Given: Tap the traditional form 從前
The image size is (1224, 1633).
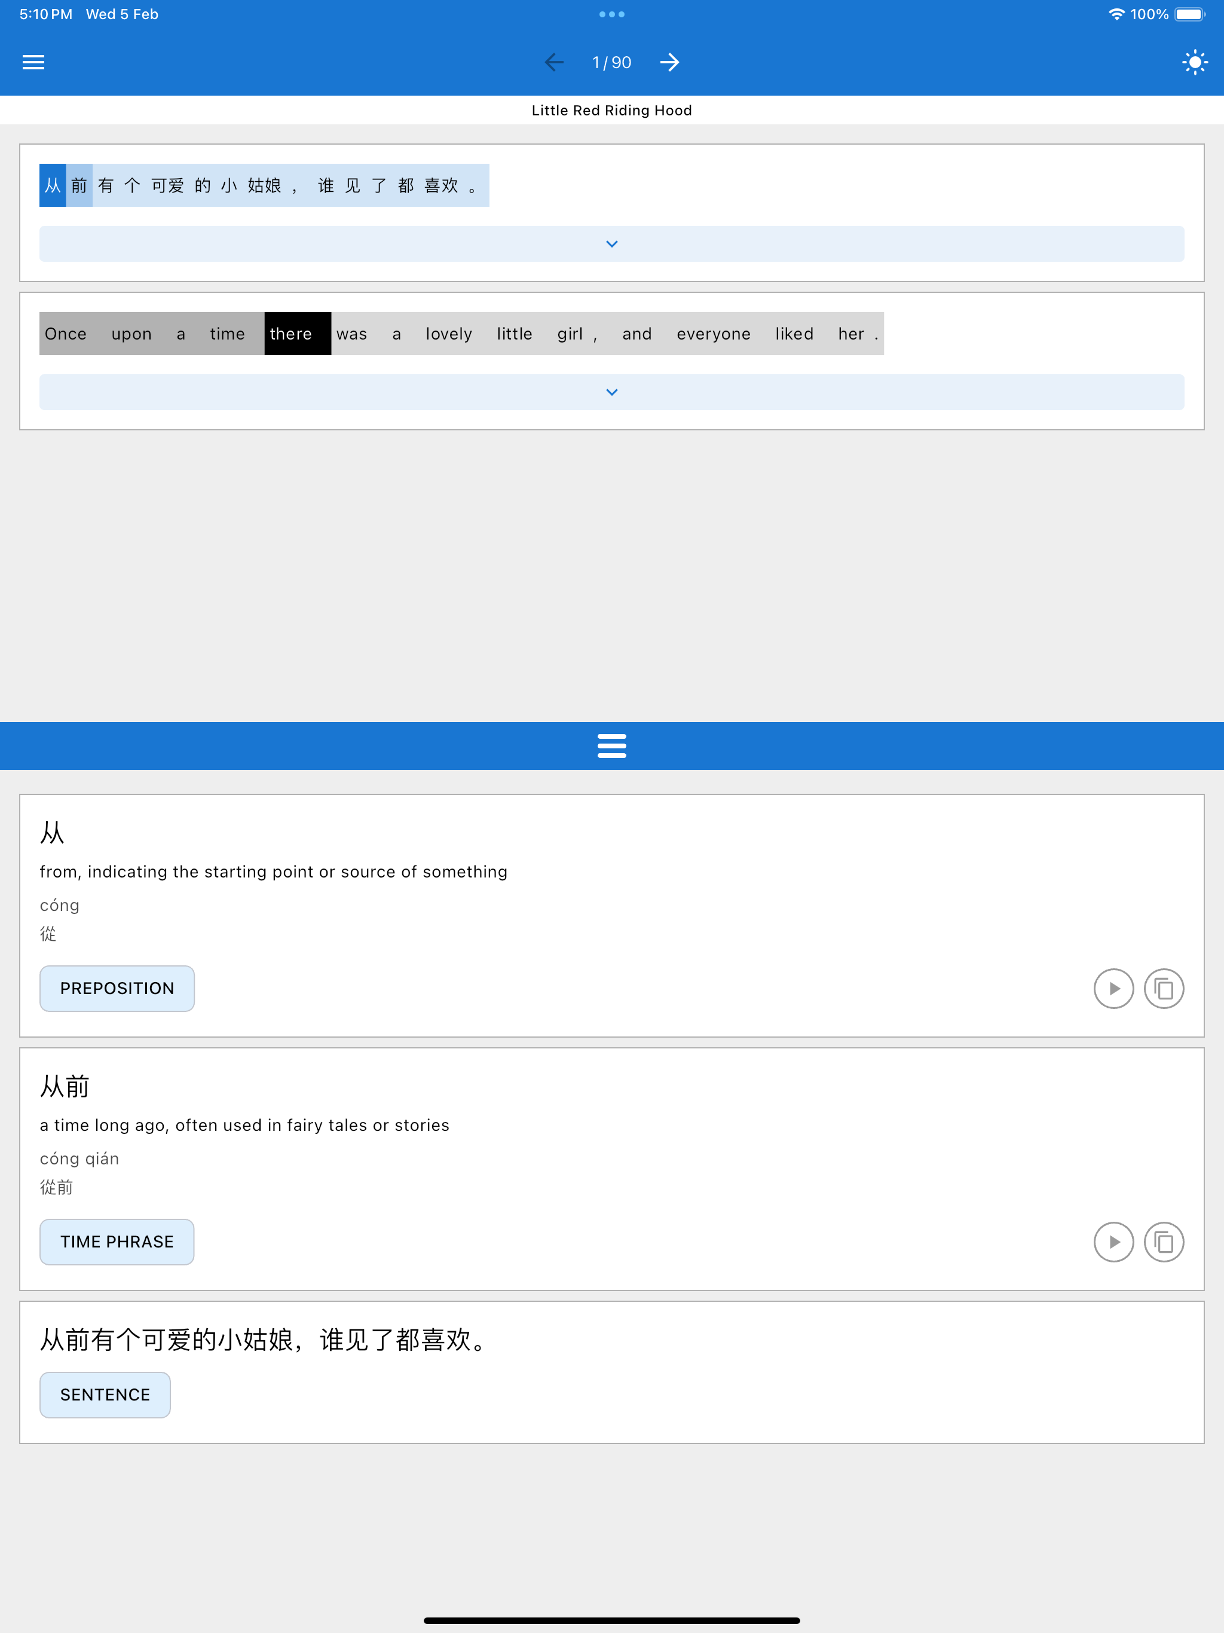Looking at the screenshot, I should coord(56,1187).
